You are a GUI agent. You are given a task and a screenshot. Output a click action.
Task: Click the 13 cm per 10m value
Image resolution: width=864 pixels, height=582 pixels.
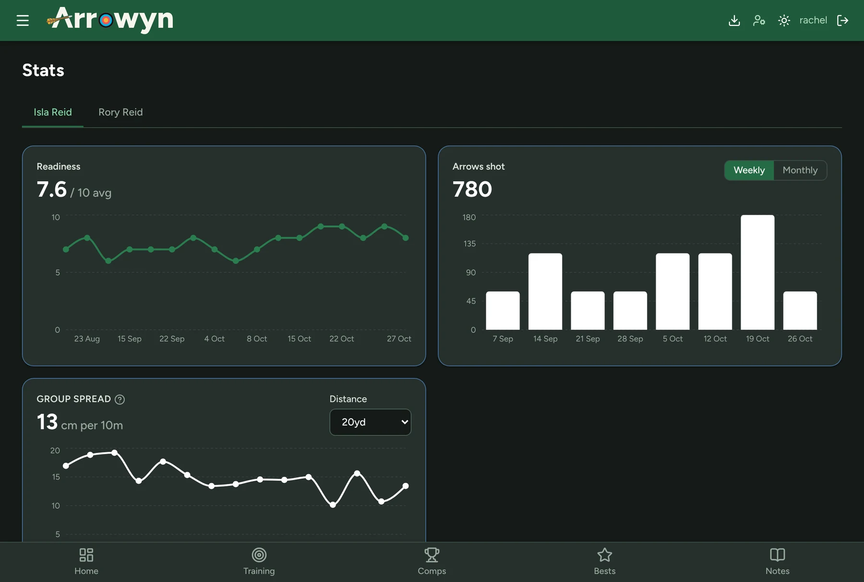tap(80, 422)
